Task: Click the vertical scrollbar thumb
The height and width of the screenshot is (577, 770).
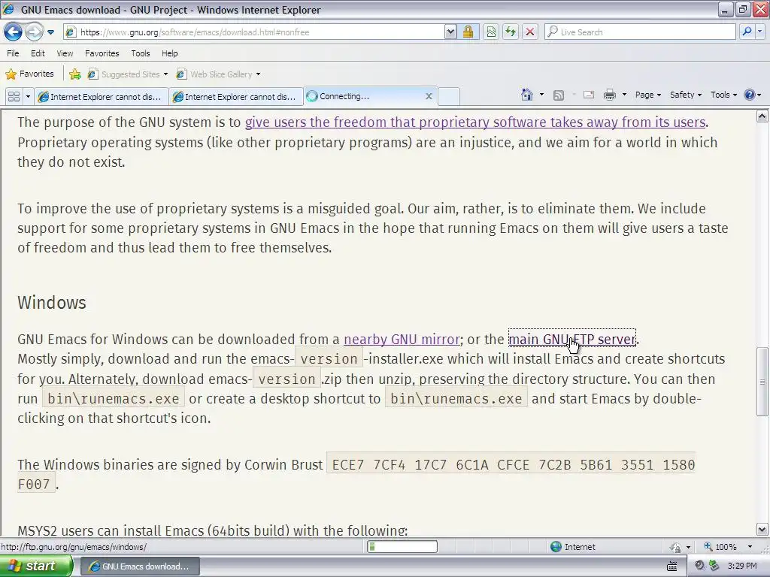Action: point(762,381)
